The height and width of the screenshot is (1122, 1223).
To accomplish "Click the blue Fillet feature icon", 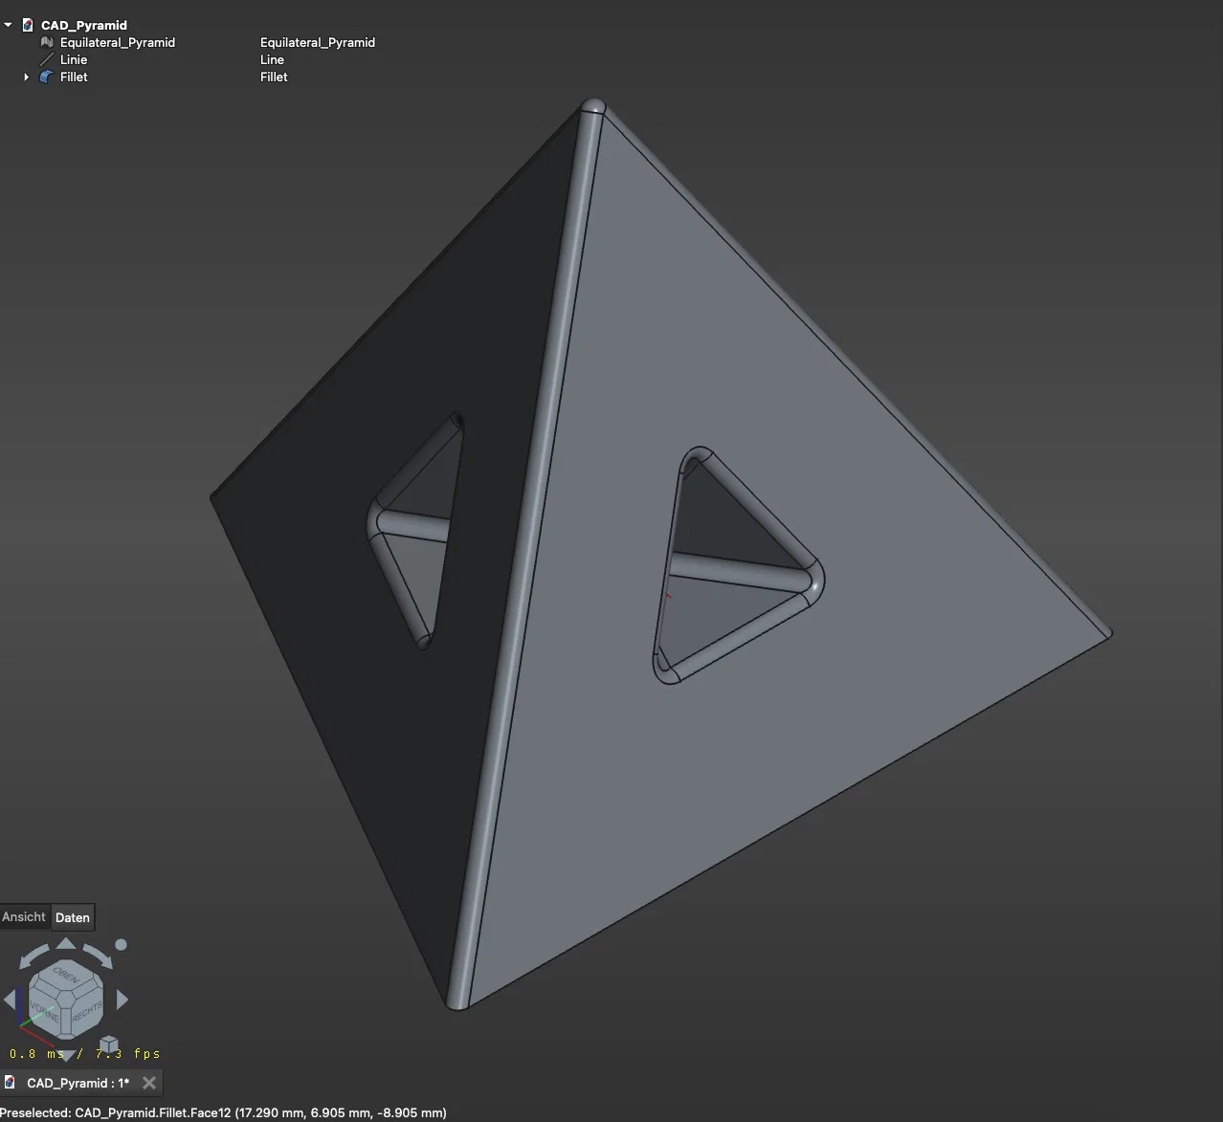I will (47, 77).
